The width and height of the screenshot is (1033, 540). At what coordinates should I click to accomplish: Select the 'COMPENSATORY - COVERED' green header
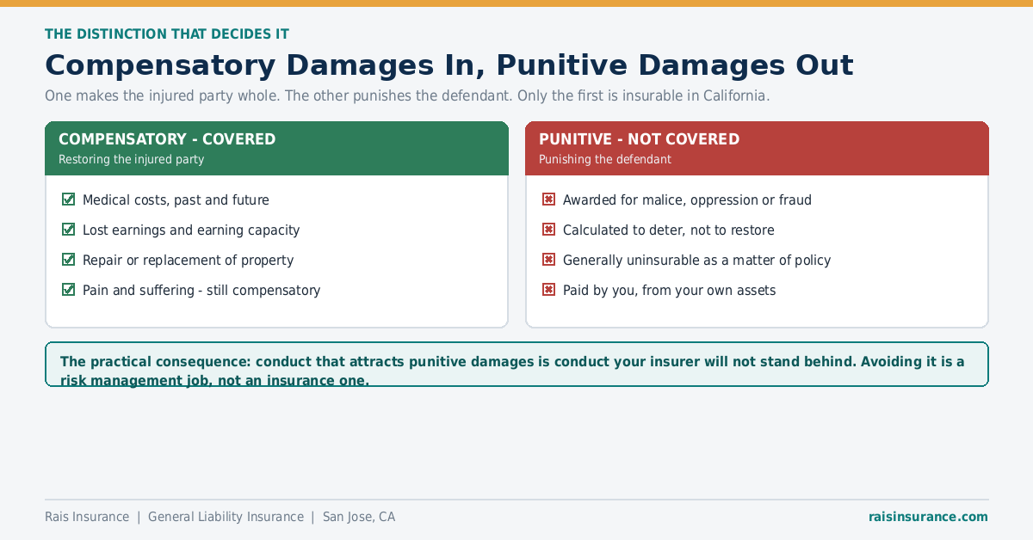pos(276,148)
